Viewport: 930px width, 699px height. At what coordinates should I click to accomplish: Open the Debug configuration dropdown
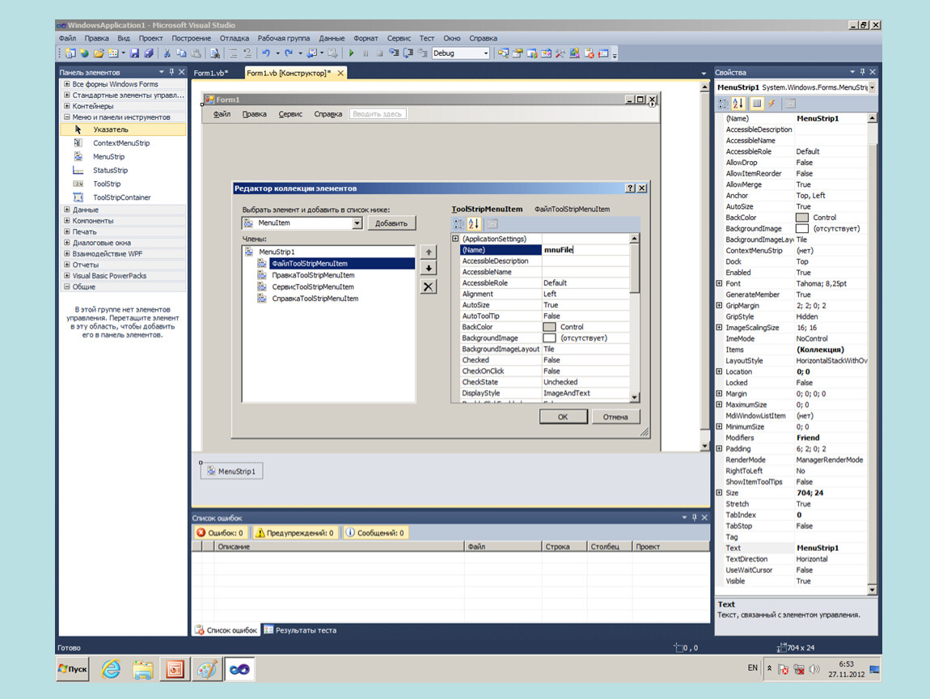click(485, 53)
